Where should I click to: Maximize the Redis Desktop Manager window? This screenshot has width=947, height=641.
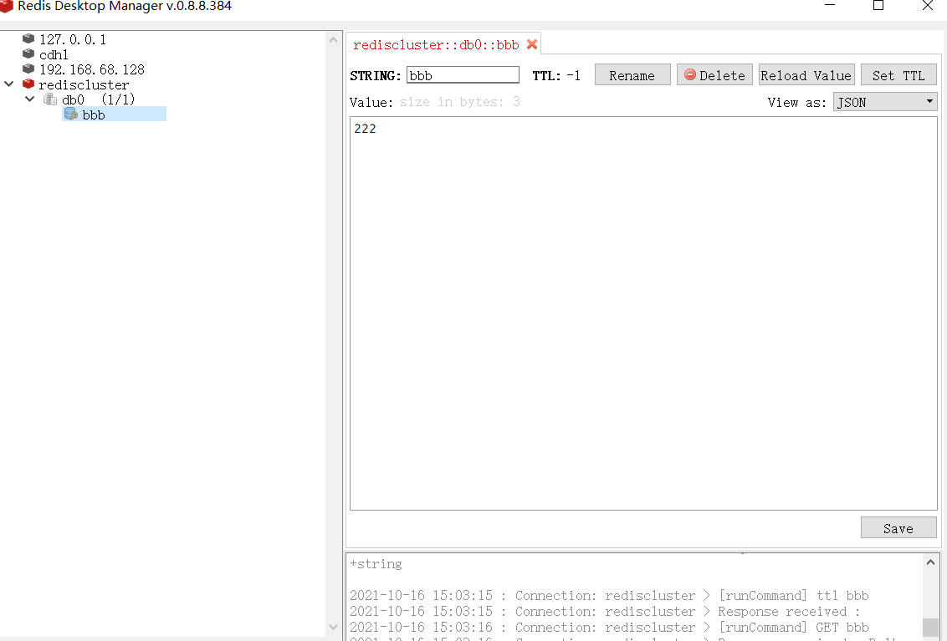pos(878,5)
